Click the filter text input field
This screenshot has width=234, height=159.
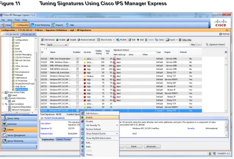click(x=129, y=45)
